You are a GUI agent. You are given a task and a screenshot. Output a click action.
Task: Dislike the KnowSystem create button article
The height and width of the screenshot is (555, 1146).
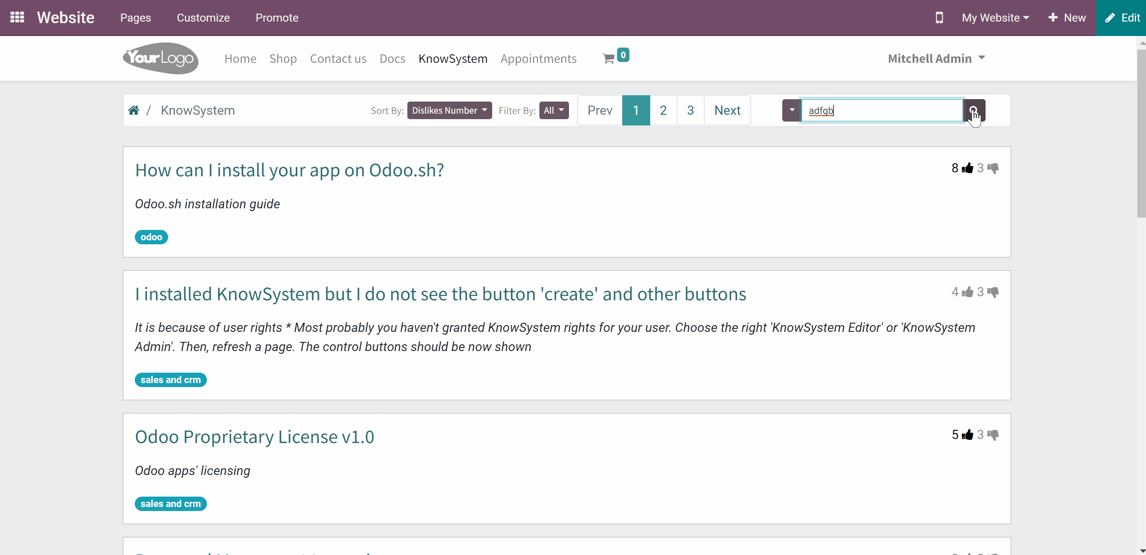(993, 292)
